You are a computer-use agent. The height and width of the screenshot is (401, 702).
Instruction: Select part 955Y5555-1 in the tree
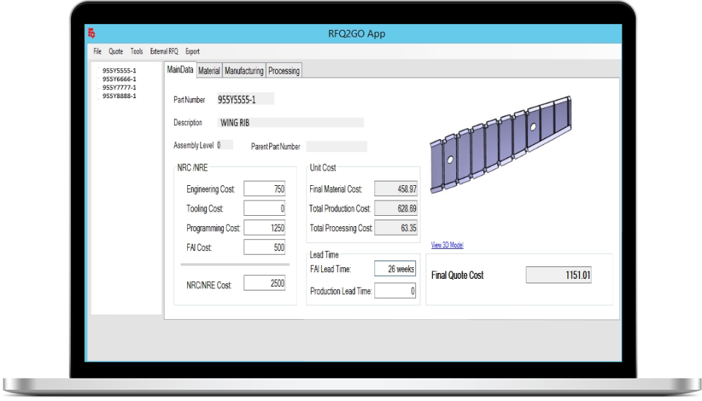point(119,70)
